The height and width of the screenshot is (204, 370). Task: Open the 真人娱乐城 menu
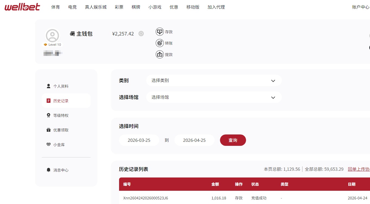pyautogui.click(x=96, y=7)
